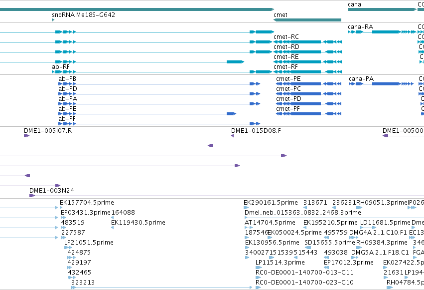Click the 227587 feature label

click(73, 232)
